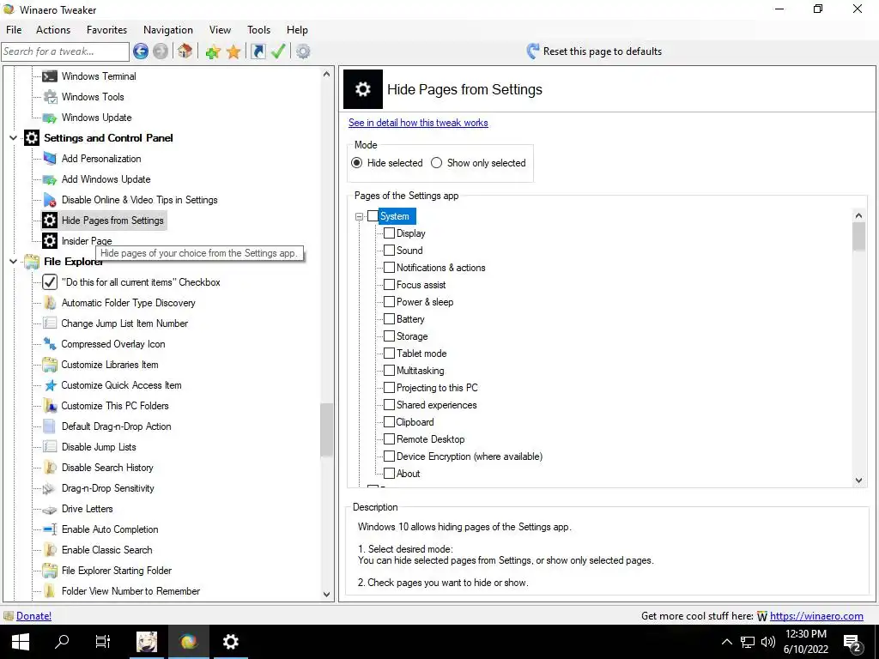Click pages list scroll up arrow
Viewport: 879px width, 659px height.
858,215
